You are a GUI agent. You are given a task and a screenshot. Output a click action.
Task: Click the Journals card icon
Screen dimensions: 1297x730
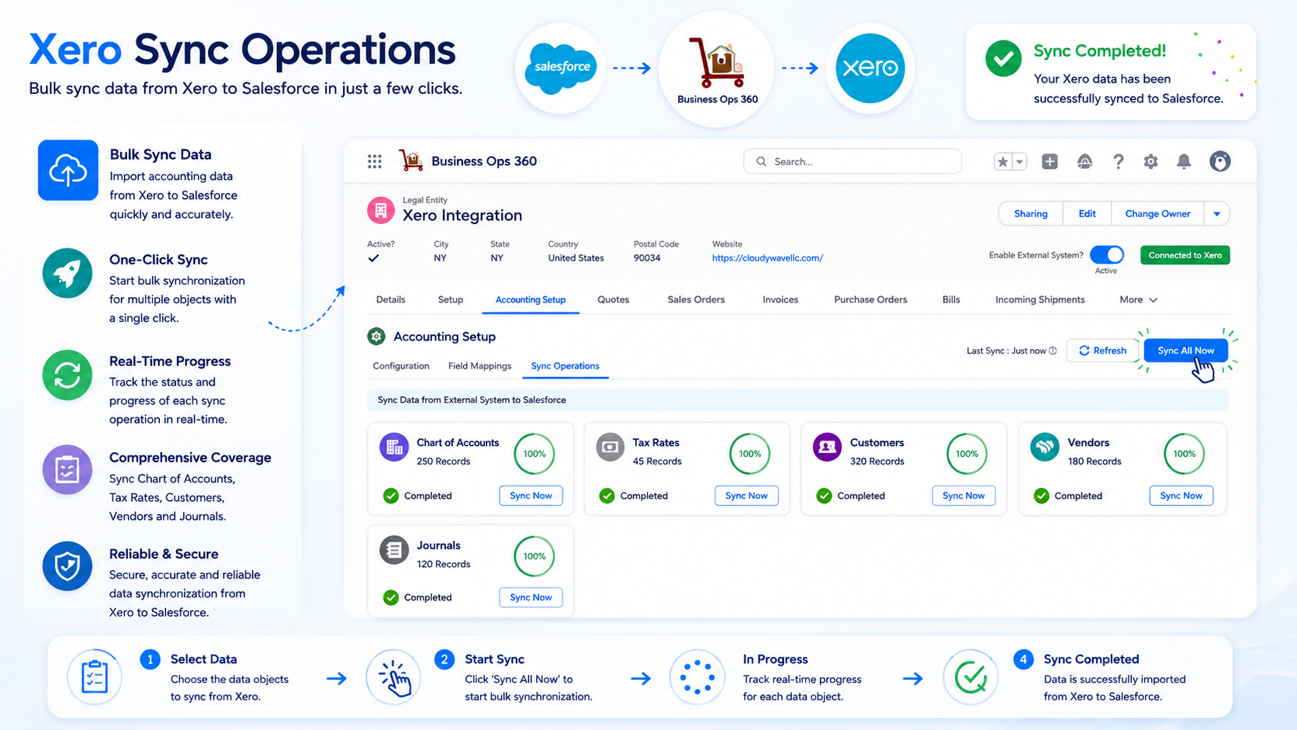pos(394,550)
